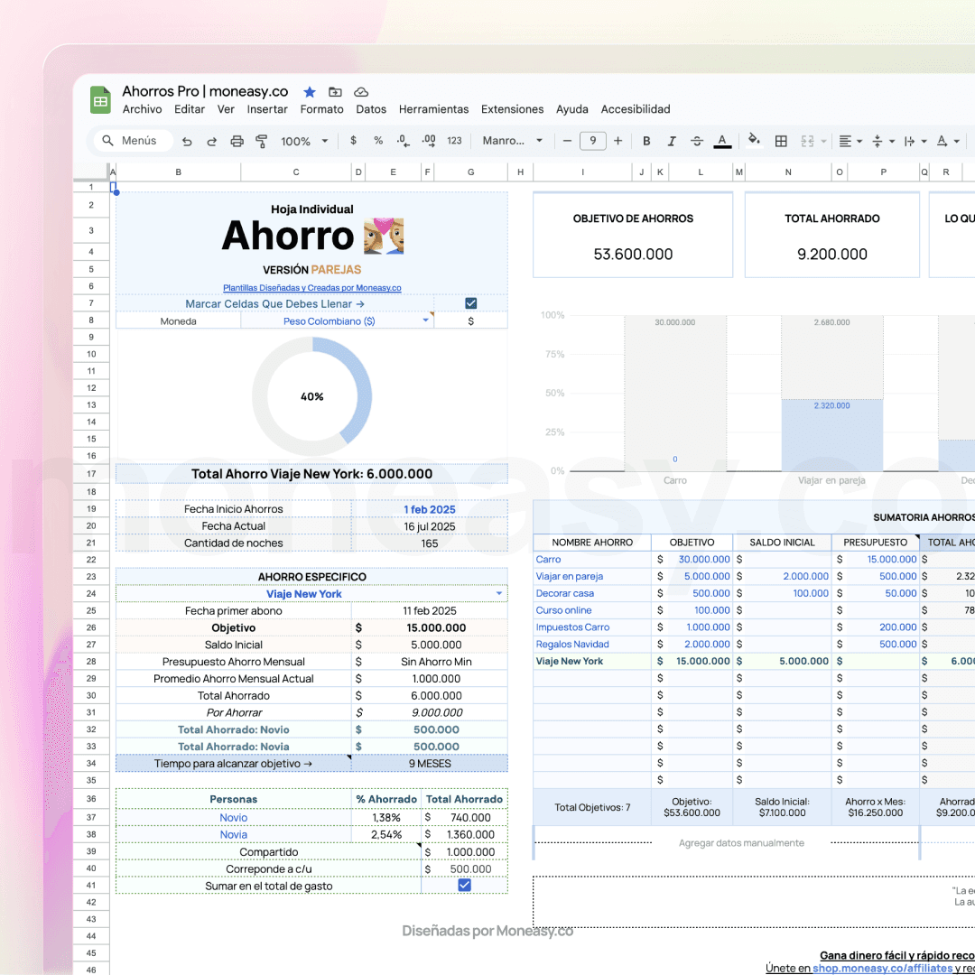Toggle checkbox for Marcar Celdas Que Debes Llenar

click(x=470, y=303)
